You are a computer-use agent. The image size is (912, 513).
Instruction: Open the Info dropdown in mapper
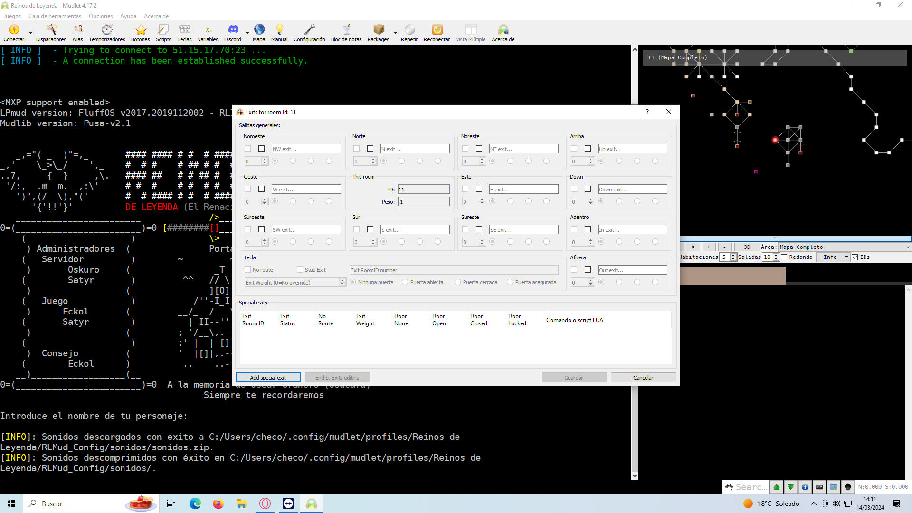pos(833,257)
